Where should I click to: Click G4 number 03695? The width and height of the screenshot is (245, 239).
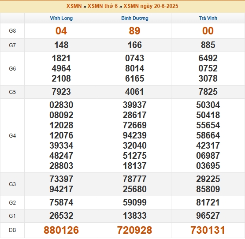(208, 166)
